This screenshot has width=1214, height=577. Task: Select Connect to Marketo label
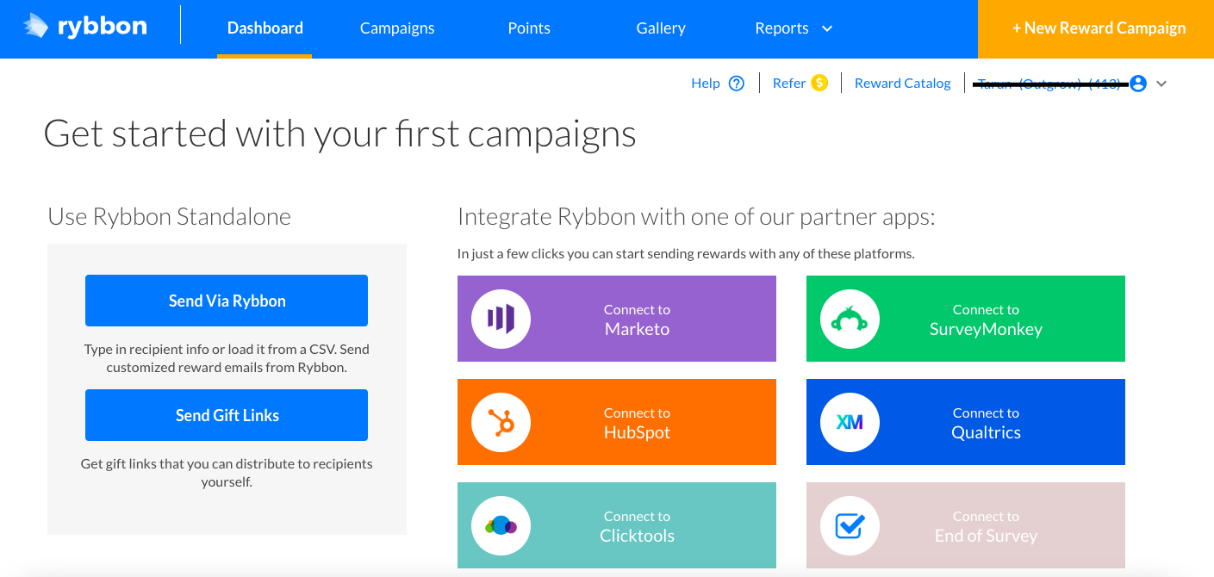click(637, 320)
